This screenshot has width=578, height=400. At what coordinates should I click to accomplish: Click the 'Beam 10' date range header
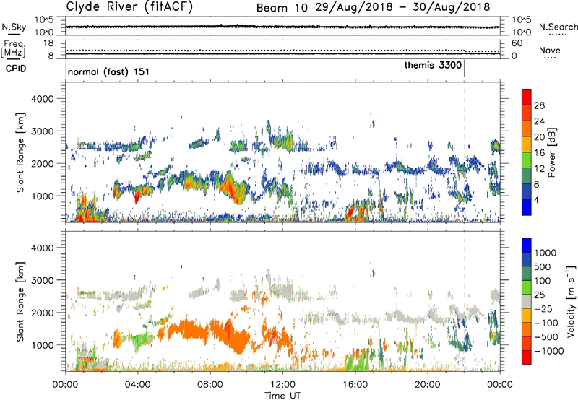[x=373, y=7]
